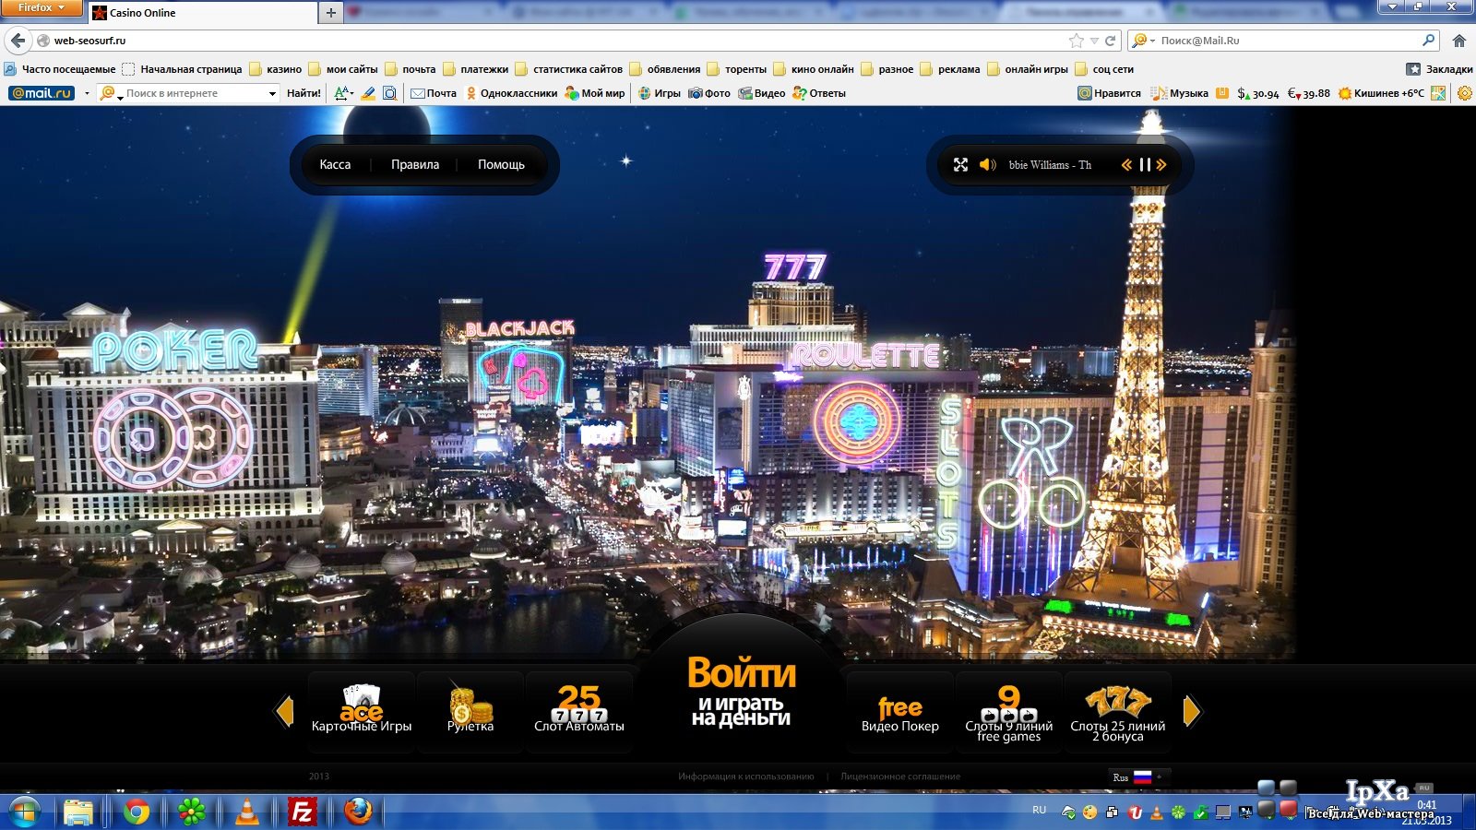Open the мои сайты bookmark folder

pyautogui.click(x=342, y=69)
